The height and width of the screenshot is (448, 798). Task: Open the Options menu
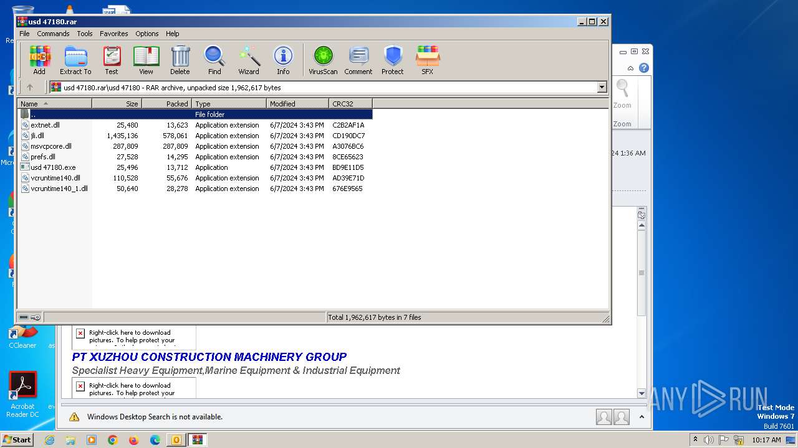(x=147, y=34)
